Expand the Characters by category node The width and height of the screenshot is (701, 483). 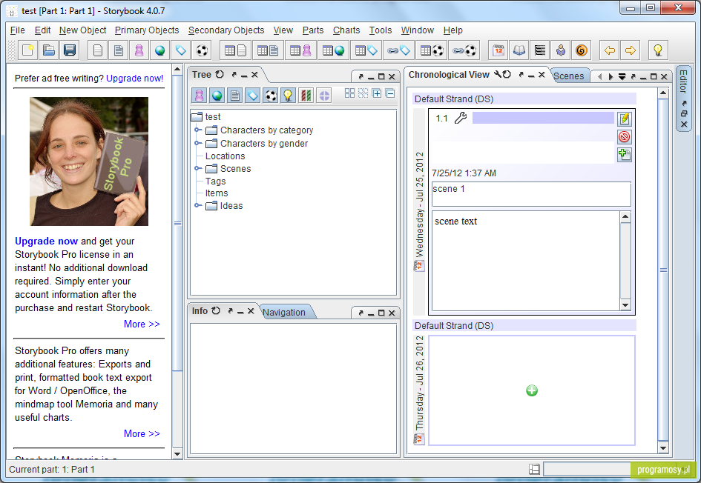[x=197, y=130]
